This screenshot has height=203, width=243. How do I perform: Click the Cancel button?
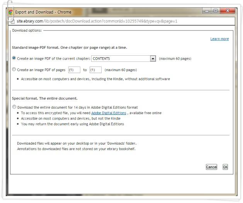(x=211, y=167)
